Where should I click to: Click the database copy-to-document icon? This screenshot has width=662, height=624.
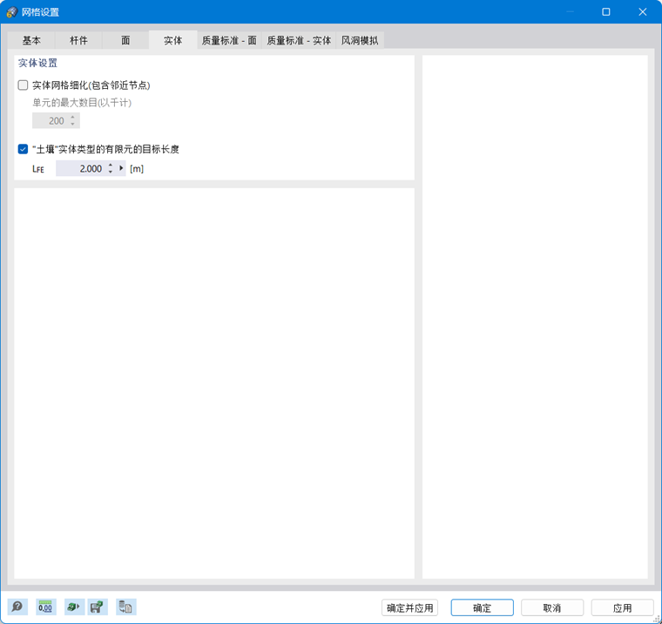[125, 607]
